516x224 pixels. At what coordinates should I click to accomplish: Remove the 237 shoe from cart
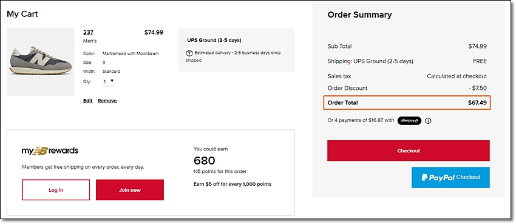click(107, 101)
